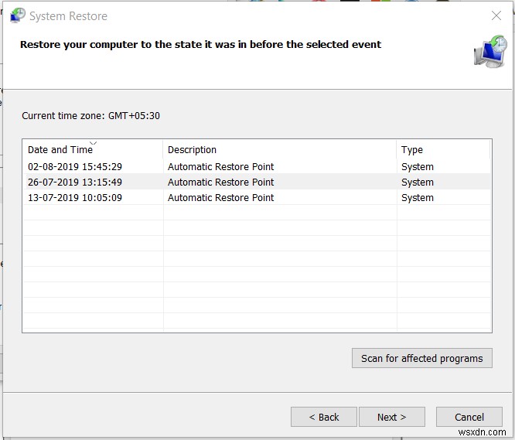The width and height of the screenshot is (515, 440).
Task: Sort by the Date and Time column
Action: click(x=60, y=150)
